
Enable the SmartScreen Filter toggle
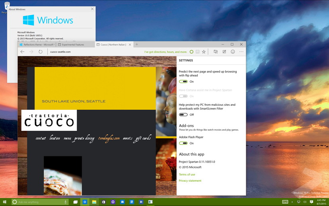(183, 115)
